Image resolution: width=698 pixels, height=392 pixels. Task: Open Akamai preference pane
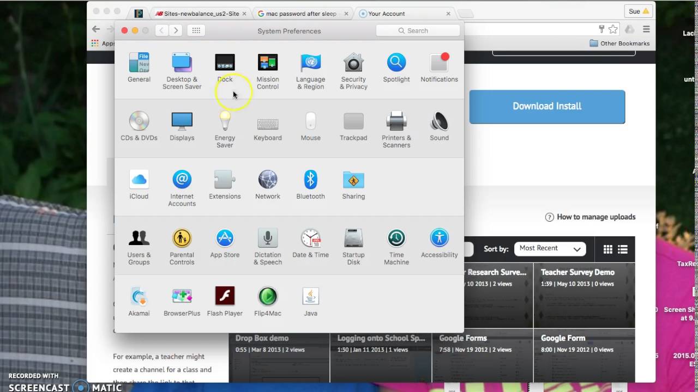(x=139, y=302)
